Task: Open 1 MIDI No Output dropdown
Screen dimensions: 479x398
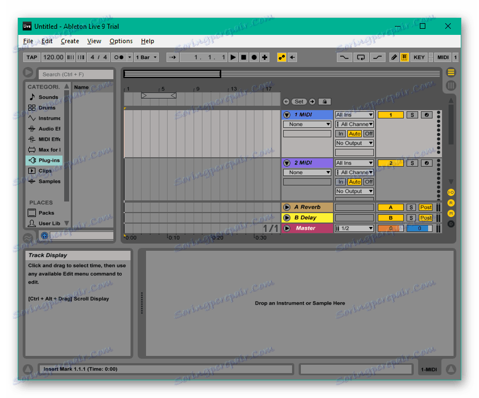Action: [x=355, y=143]
